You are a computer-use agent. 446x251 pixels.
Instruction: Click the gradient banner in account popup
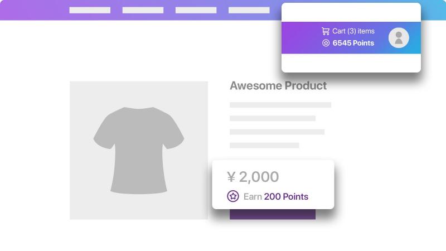(351, 37)
